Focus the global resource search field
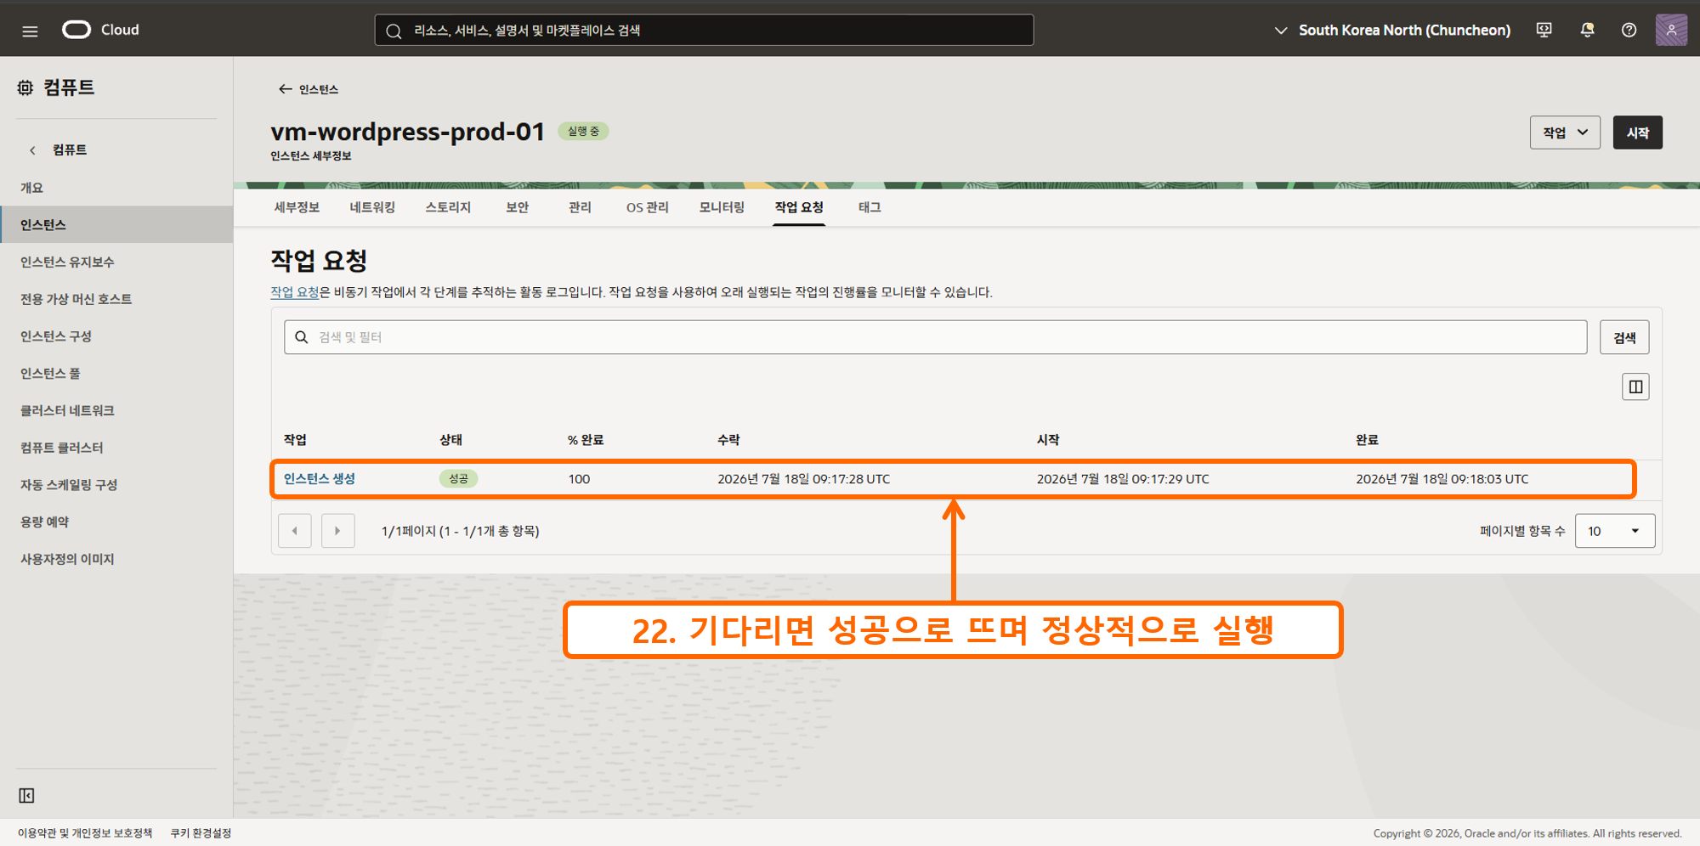Viewport: 1700px width, 846px height. (x=704, y=31)
